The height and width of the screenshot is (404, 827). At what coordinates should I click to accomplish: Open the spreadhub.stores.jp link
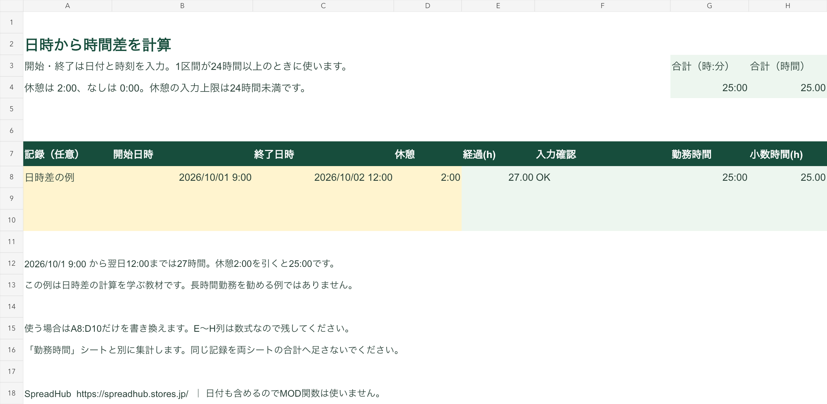coord(132,394)
